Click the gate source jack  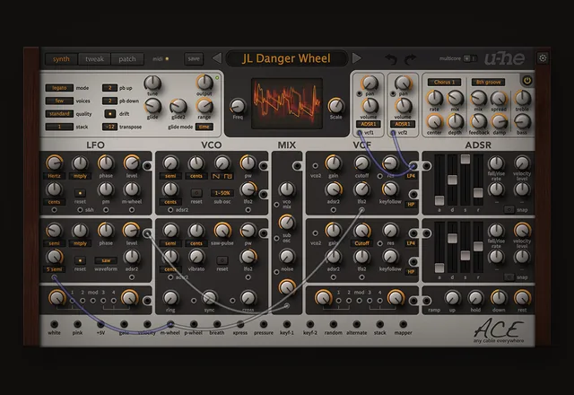click(124, 324)
